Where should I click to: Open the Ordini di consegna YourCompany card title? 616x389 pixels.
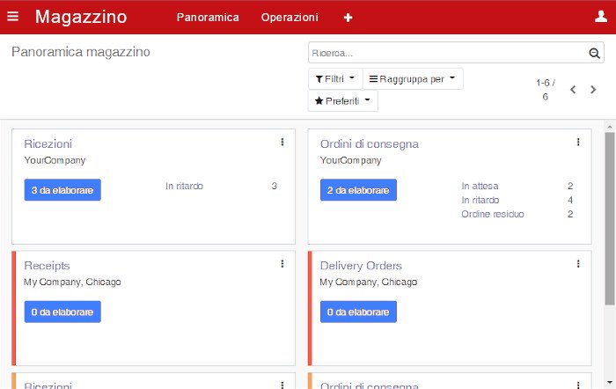pos(370,144)
